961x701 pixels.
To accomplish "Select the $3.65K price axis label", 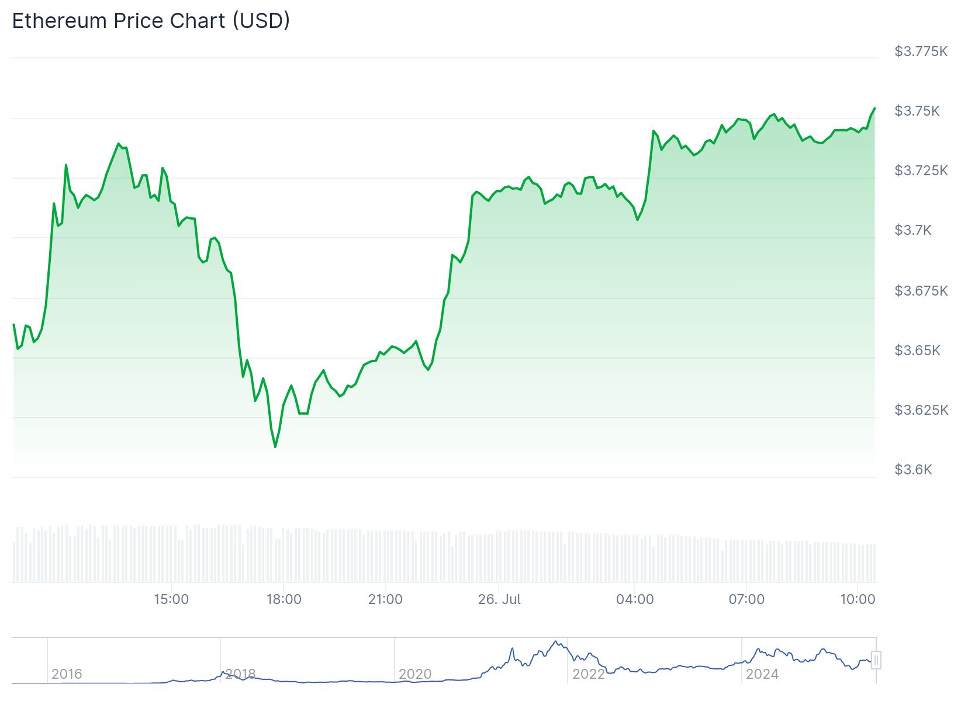I will tap(917, 350).
